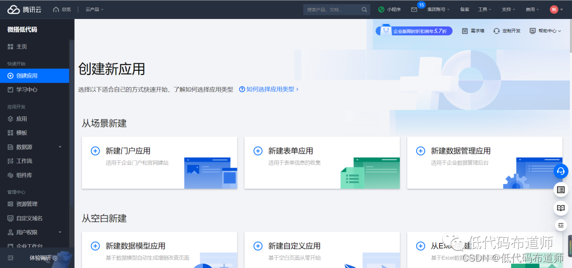The image size is (572, 268).
Task: Open the message mail icon
Action: [414, 10]
